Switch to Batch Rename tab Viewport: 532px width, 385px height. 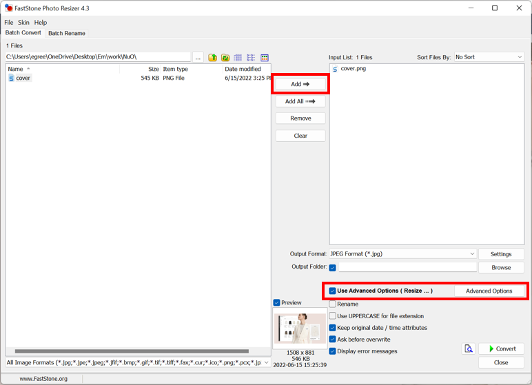[66, 33]
